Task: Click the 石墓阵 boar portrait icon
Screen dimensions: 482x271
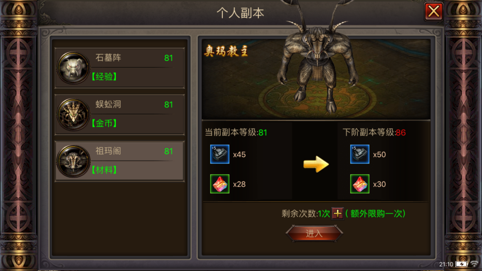Action: [73, 68]
